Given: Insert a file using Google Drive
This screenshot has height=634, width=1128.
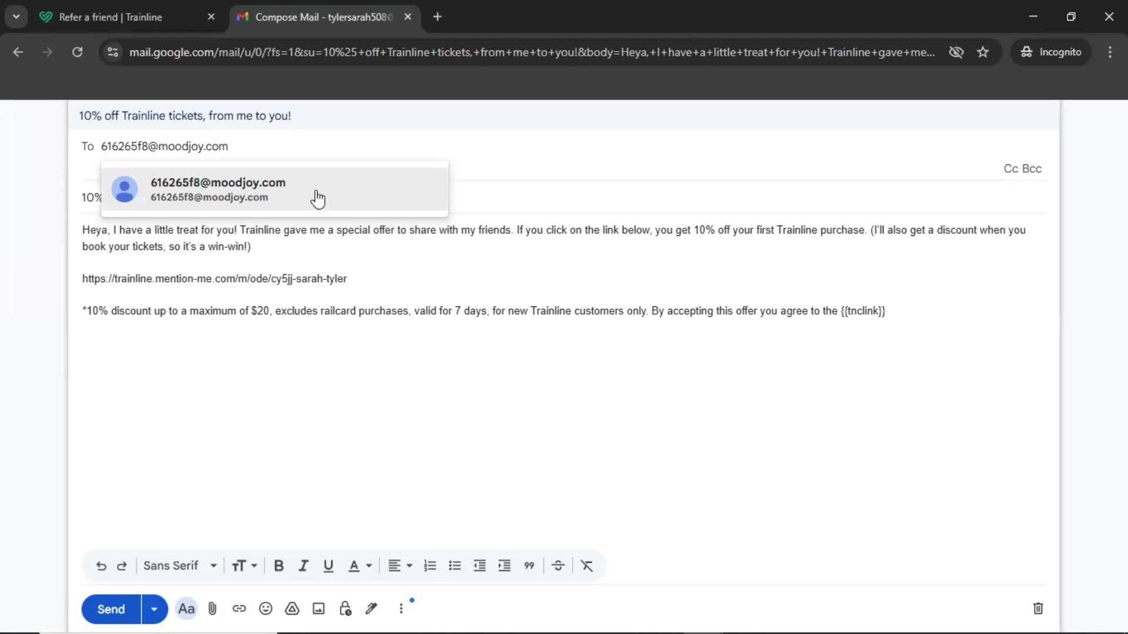Looking at the screenshot, I should (292, 609).
